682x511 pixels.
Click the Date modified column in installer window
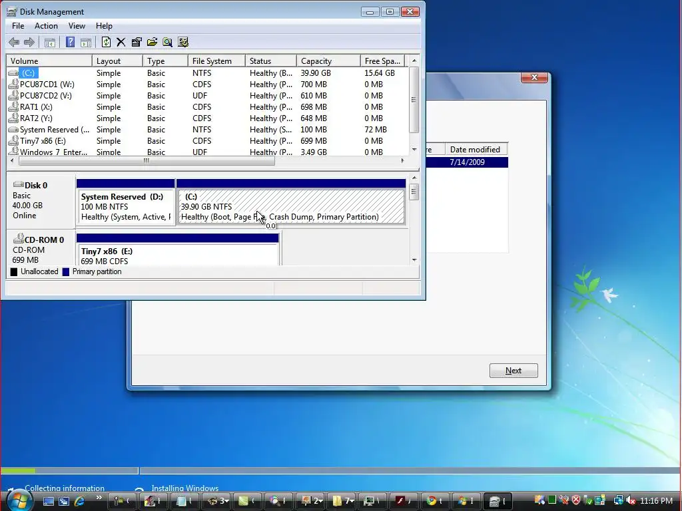(476, 150)
